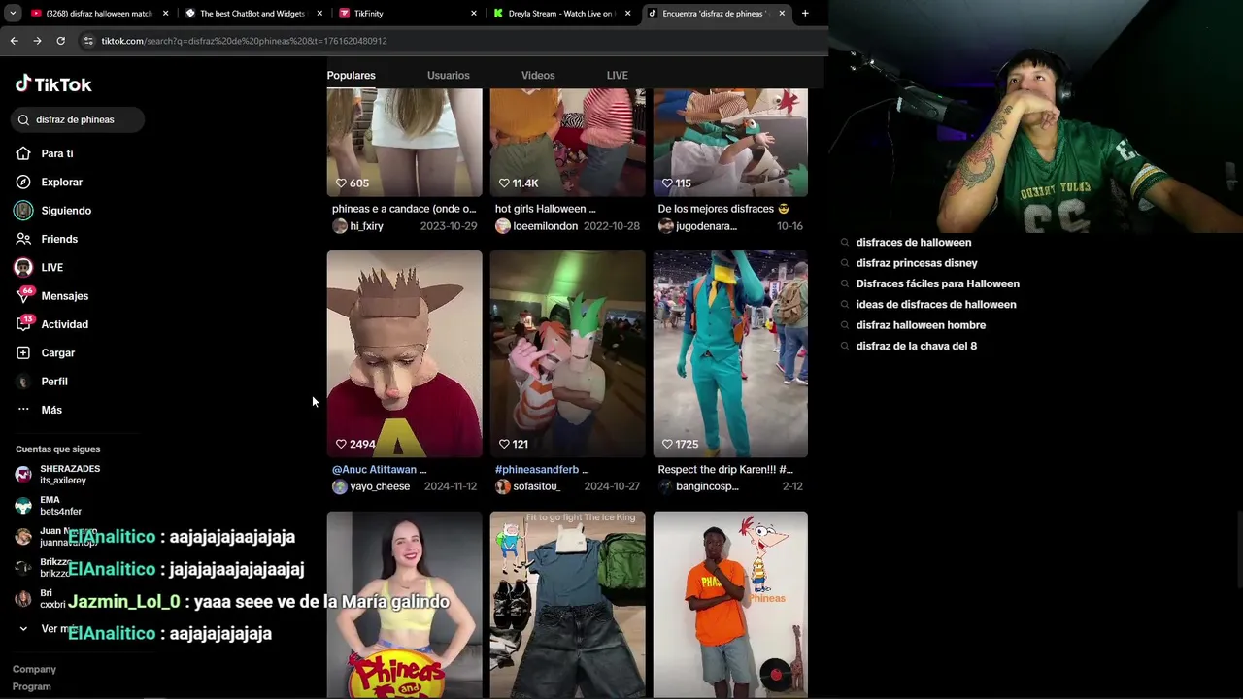Switch to Usuarios tab
This screenshot has height=699, width=1243.
coord(448,75)
